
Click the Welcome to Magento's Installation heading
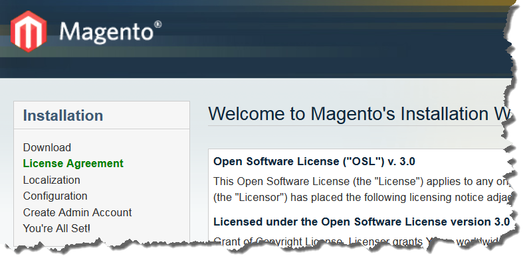360,114
